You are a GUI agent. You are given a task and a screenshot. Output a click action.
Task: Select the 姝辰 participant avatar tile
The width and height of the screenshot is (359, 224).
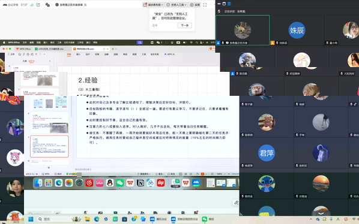(x=297, y=30)
